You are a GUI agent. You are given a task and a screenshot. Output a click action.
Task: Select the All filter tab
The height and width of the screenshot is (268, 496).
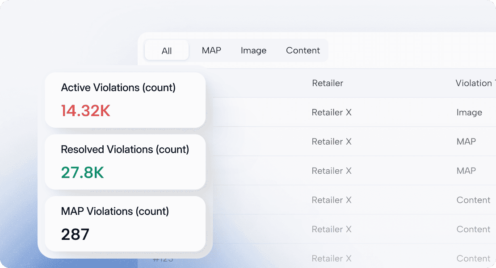(x=167, y=50)
